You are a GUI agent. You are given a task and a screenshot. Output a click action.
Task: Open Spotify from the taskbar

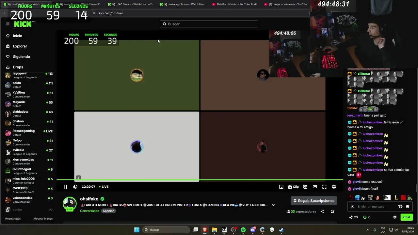243,230
